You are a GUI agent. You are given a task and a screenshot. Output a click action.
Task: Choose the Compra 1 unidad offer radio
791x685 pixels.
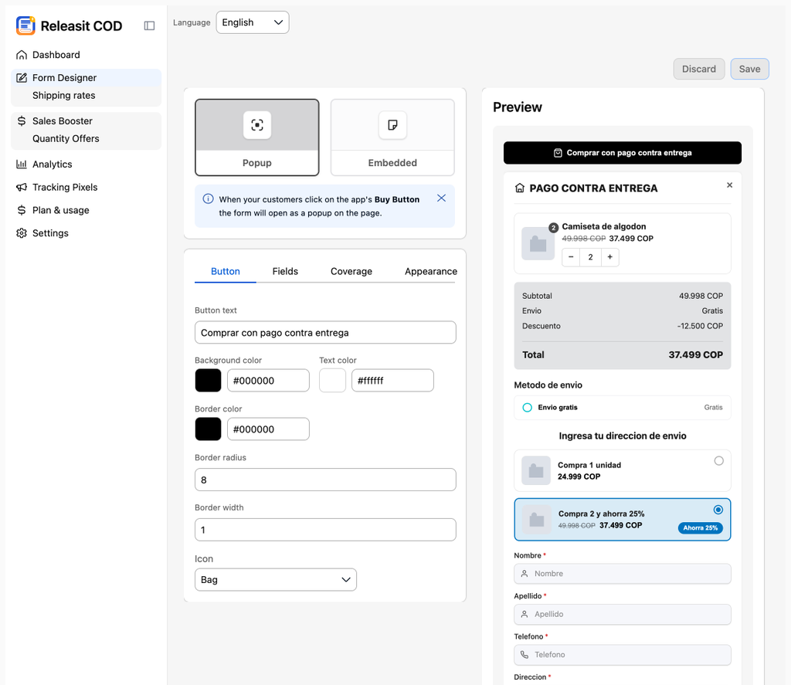point(719,460)
